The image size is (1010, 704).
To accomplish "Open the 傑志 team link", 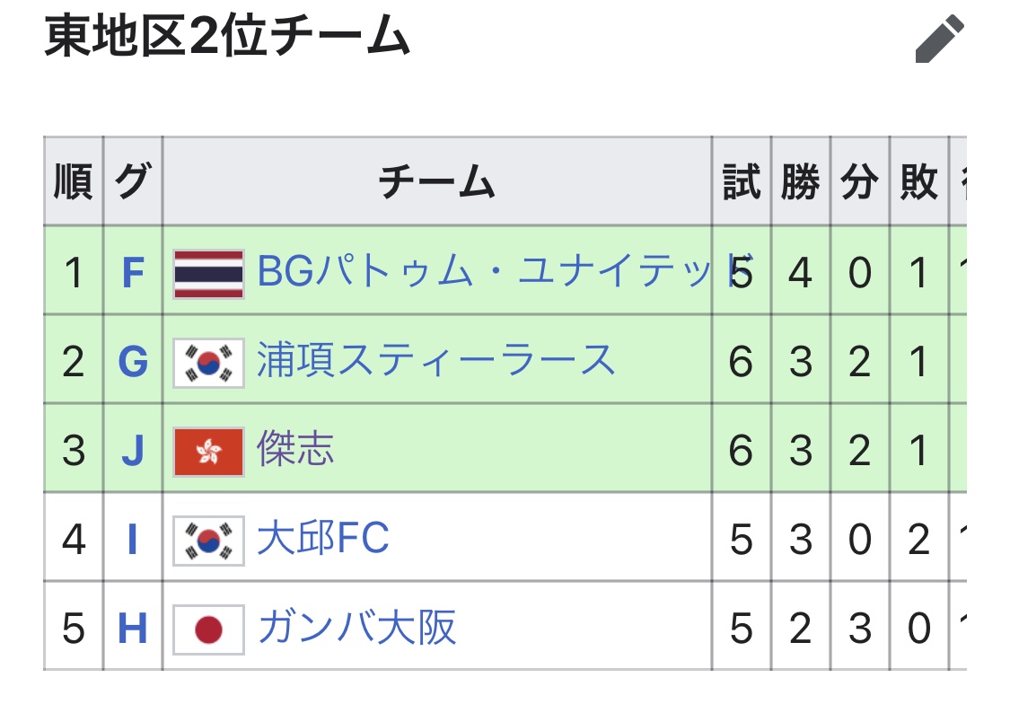I will tap(295, 449).
